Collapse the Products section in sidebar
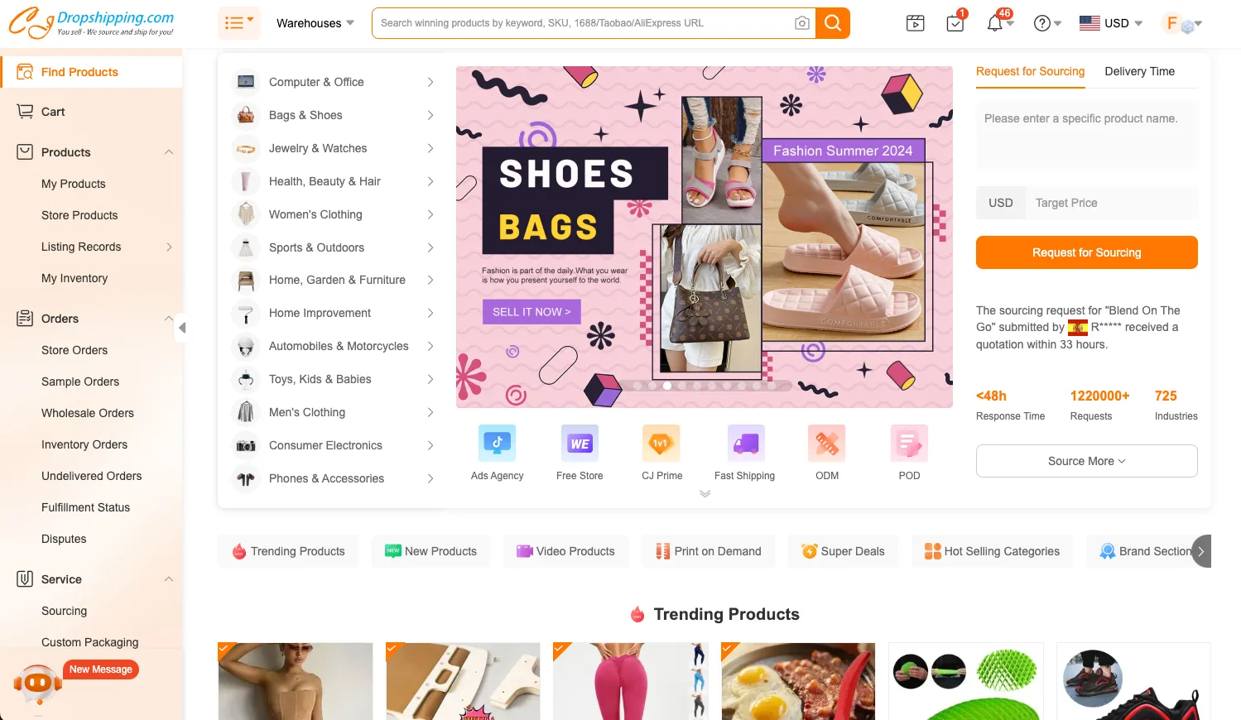 point(169,152)
